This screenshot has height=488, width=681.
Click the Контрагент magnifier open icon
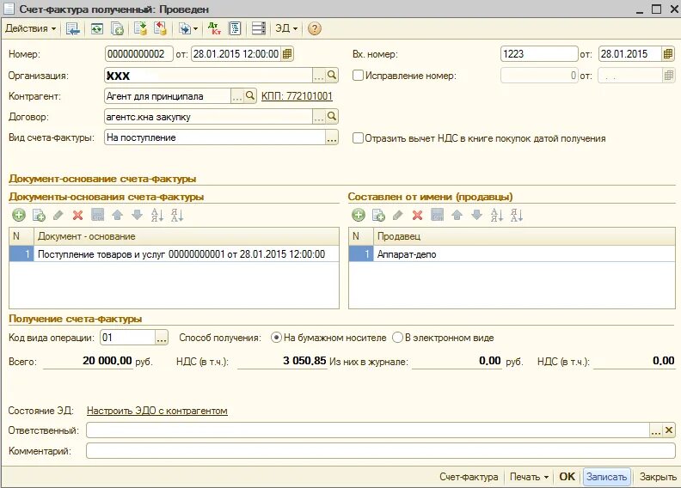click(x=250, y=96)
